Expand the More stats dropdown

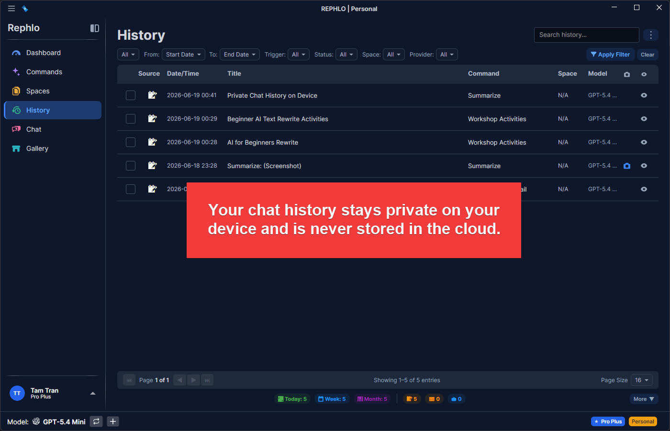point(644,399)
